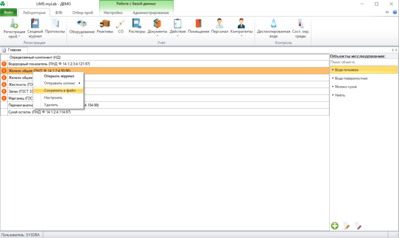Switch to the ВЛК ribbon tab

pos(59,12)
